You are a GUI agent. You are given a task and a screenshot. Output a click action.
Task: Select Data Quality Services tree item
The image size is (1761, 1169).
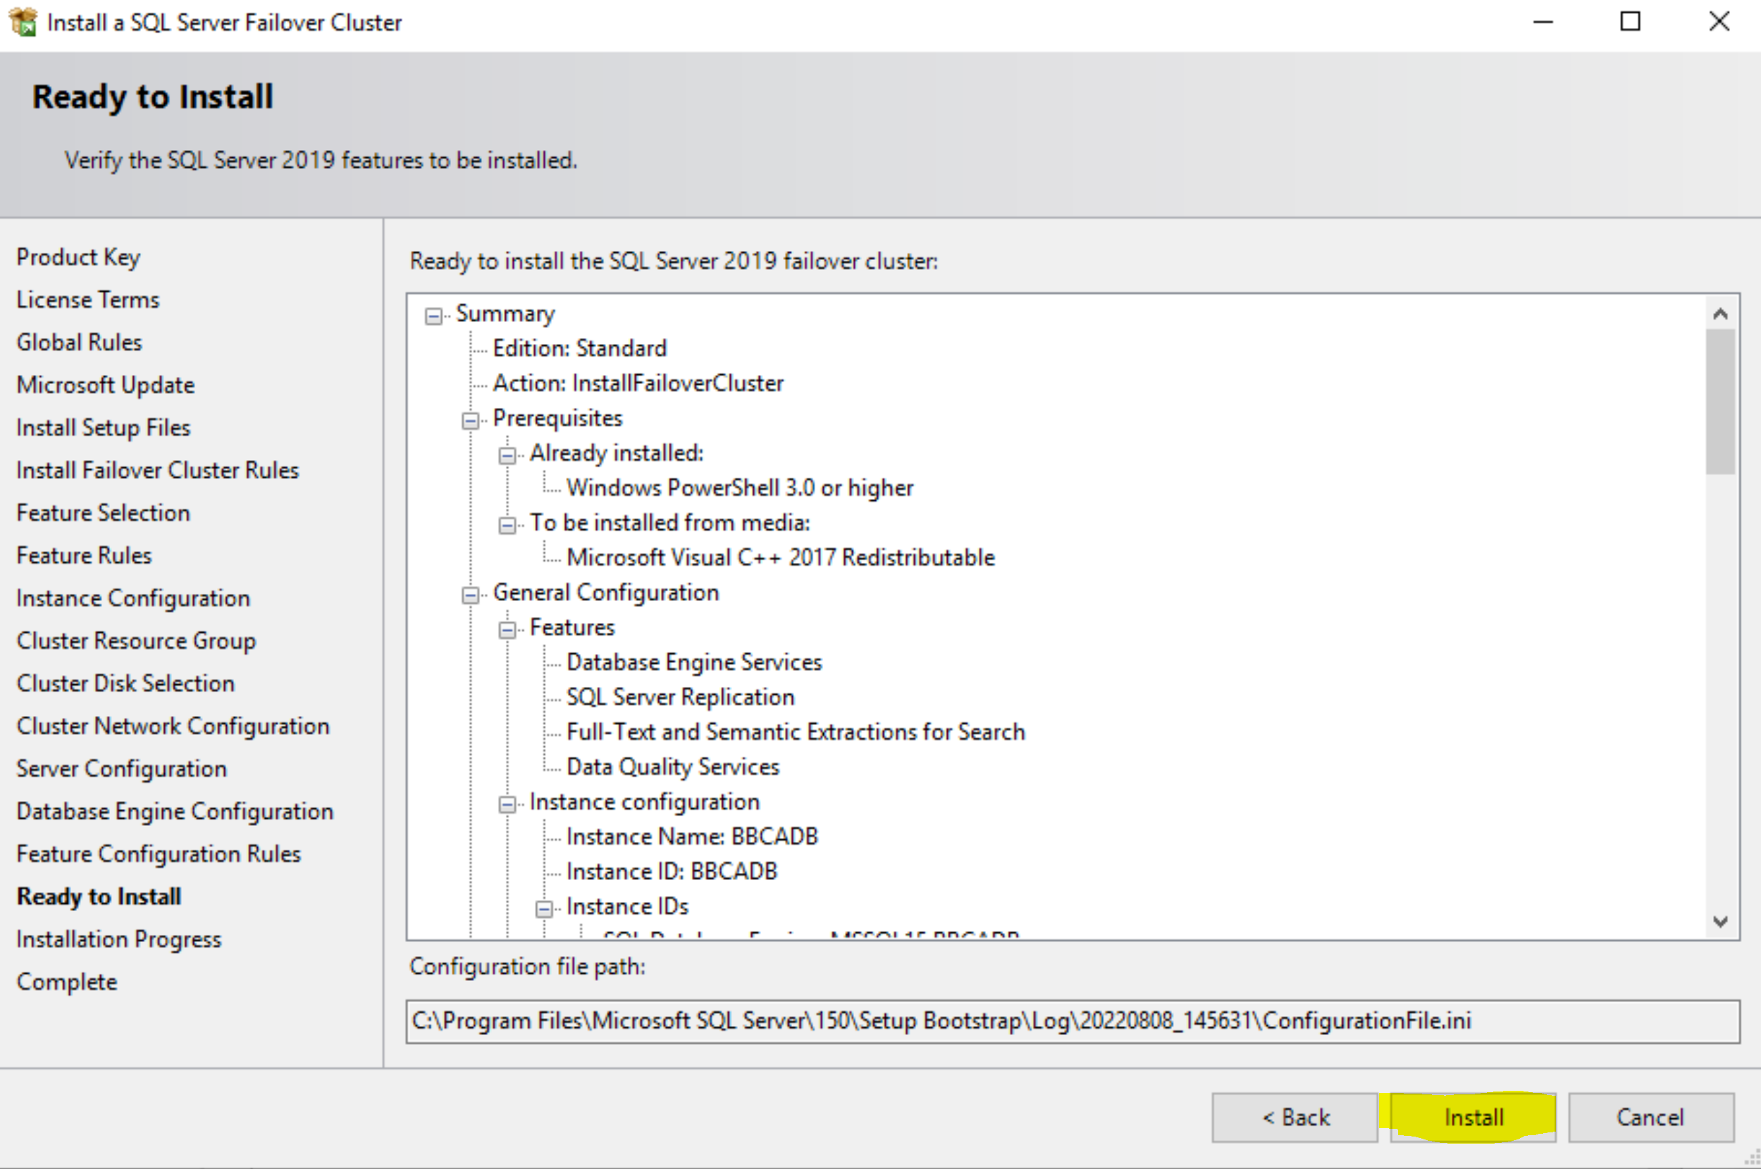(672, 767)
